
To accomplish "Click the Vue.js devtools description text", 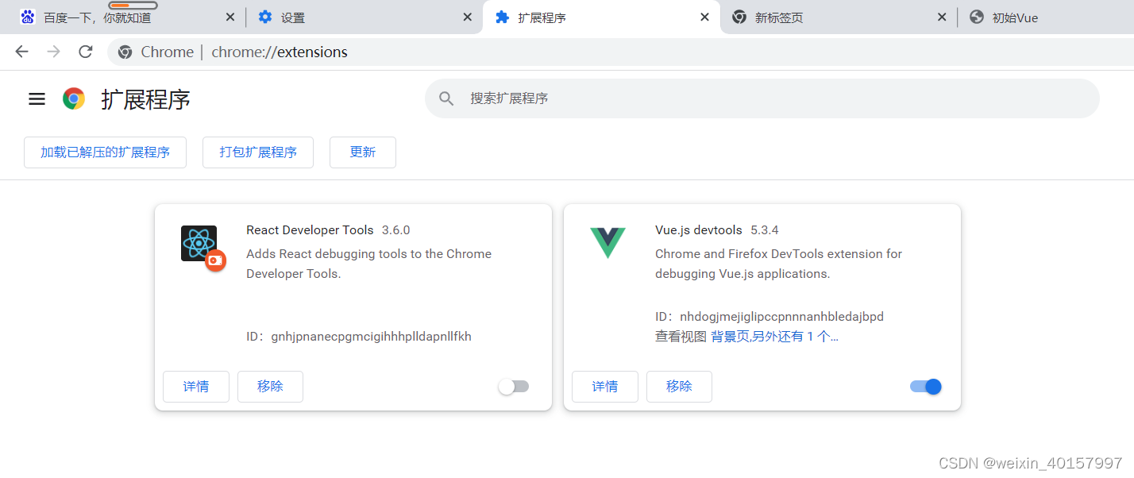I will [779, 264].
